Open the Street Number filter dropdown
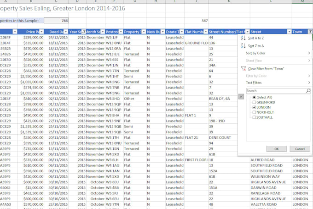 [x=248, y=32]
